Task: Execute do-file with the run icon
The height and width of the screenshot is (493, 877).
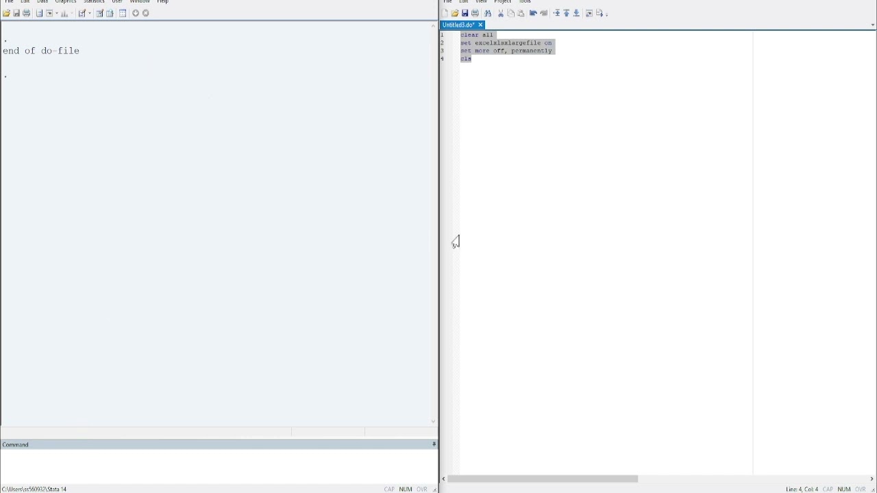Action: pyautogui.click(x=600, y=13)
